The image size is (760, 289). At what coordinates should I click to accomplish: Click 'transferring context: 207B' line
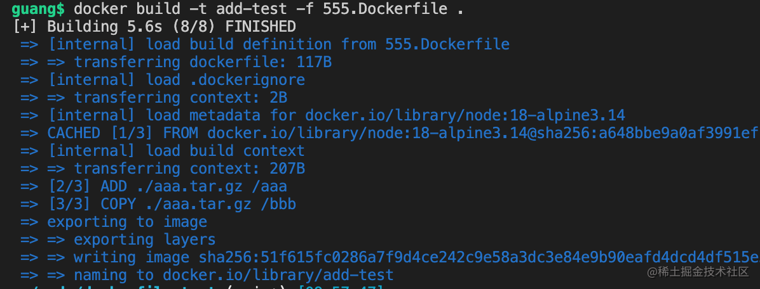163,169
